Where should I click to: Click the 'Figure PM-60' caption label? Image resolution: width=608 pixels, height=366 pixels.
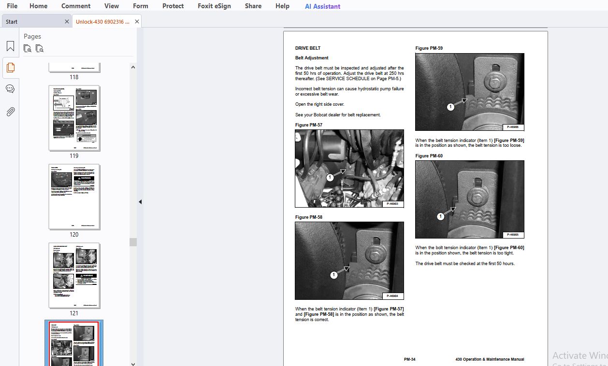click(x=429, y=156)
